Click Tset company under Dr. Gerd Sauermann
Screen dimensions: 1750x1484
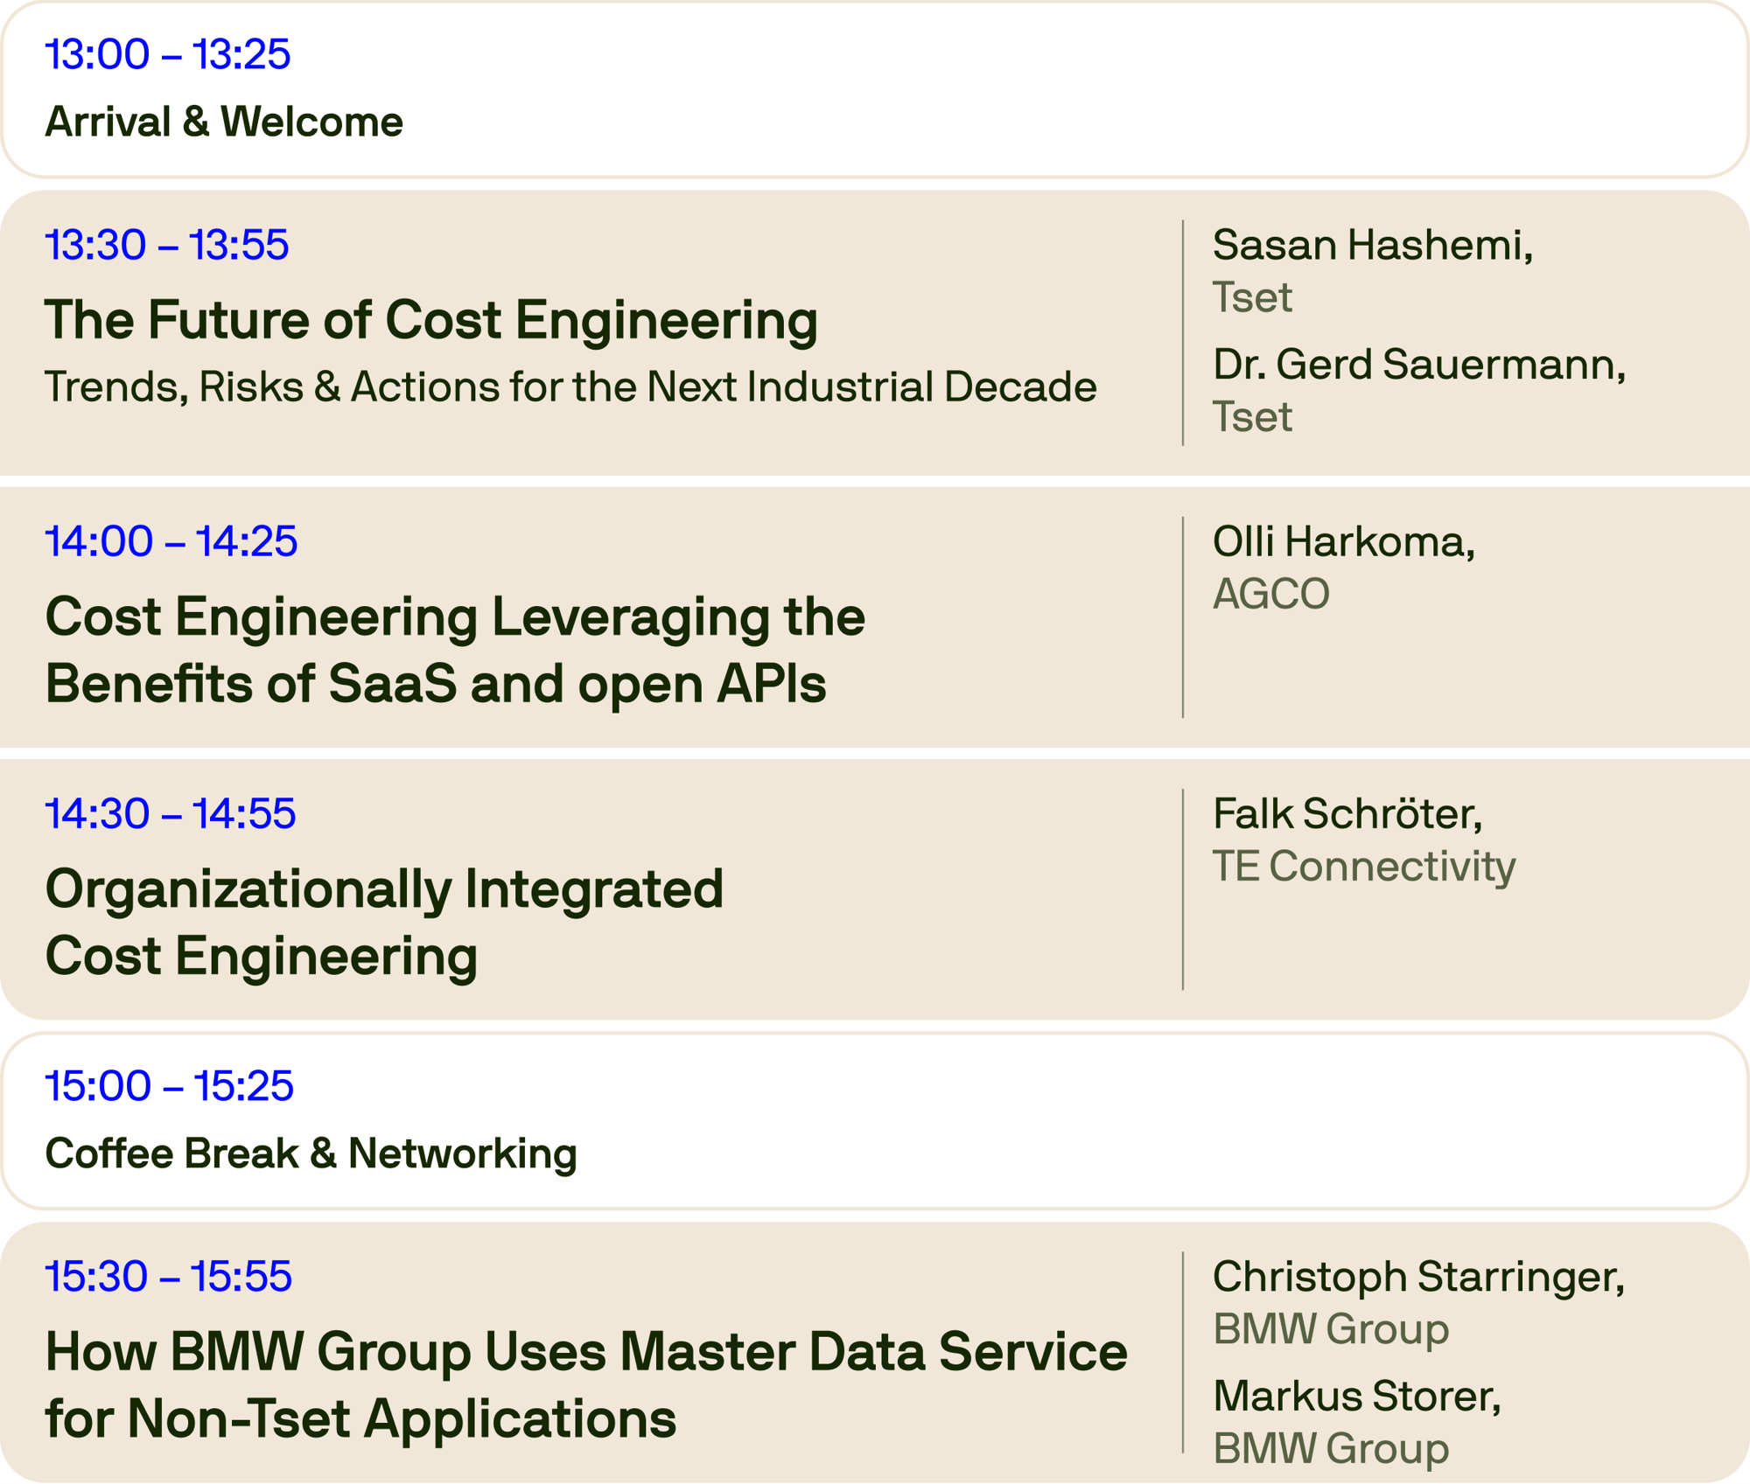click(x=1252, y=416)
